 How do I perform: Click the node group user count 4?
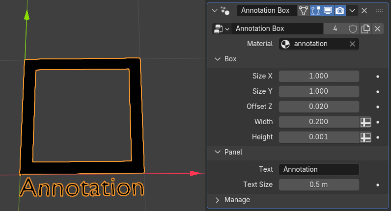335,28
